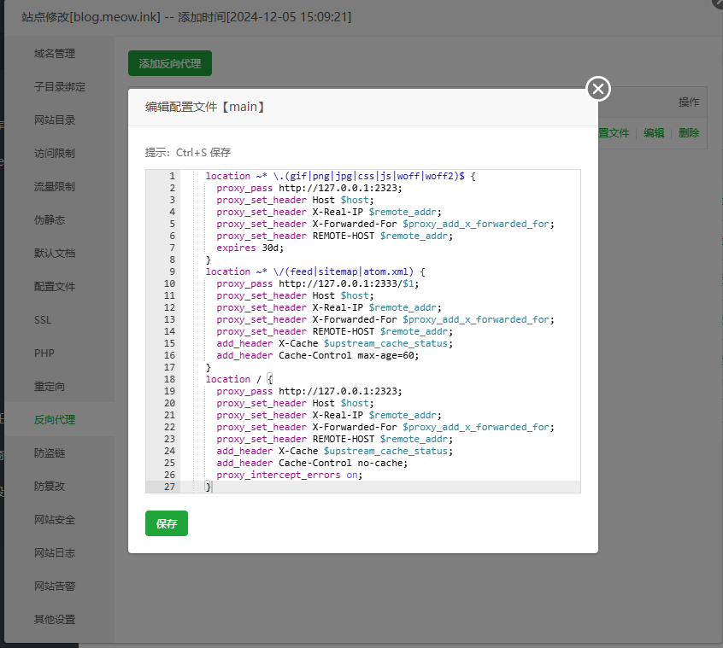Go to 流量限制 settings
The image size is (723, 648).
(55, 187)
